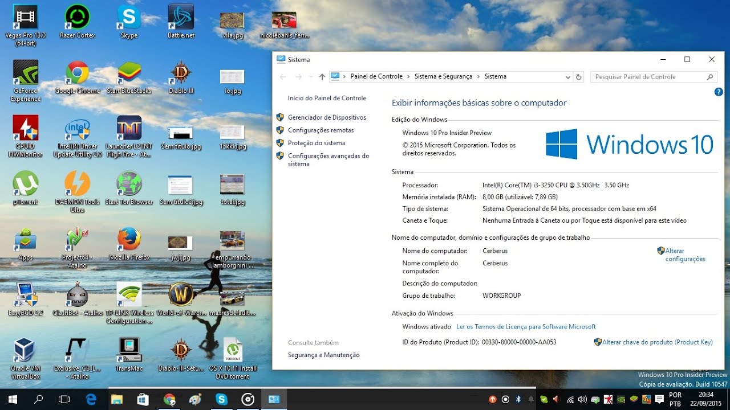This screenshot has width=730, height=410.
Task: Select Google Chrome desktop shortcut
Action: coord(77,77)
